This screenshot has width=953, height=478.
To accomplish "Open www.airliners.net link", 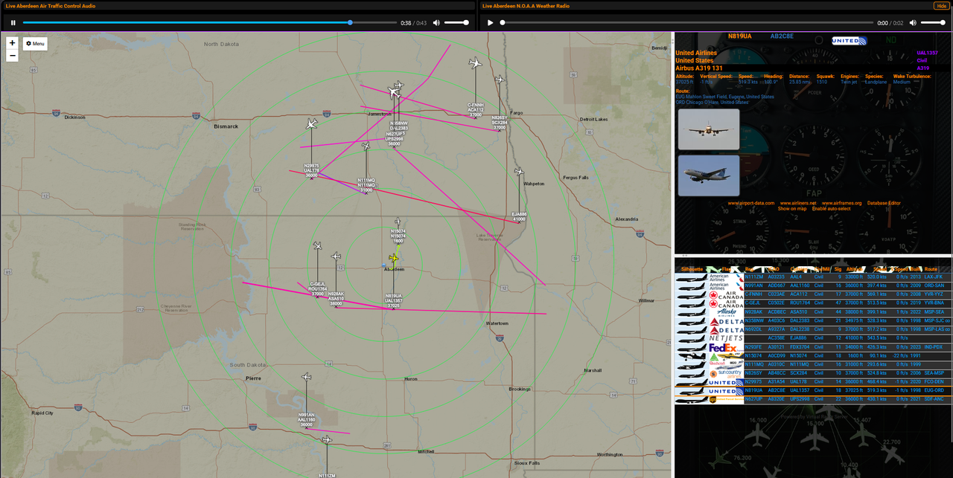I will (798, 203).
